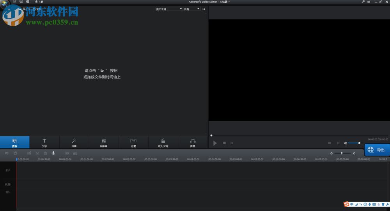
Task: Zoom out the timeline with minus icon
Action: coord(331,153)
